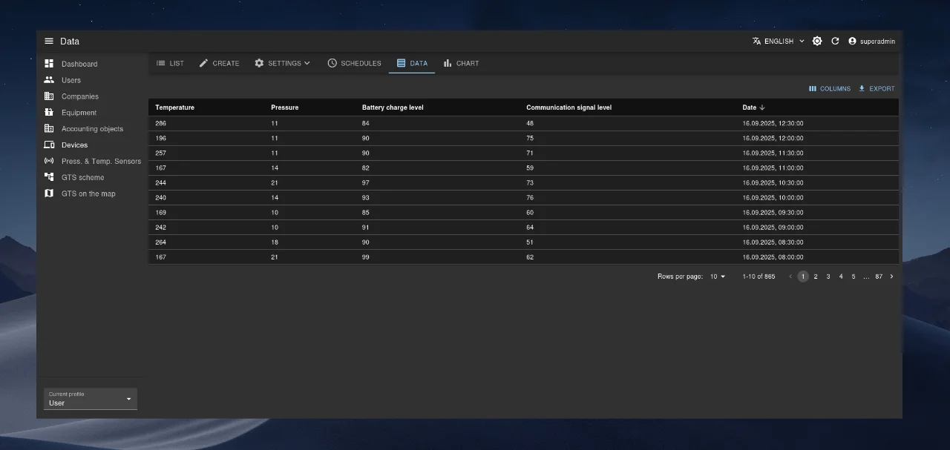Sort by the Date column arrow
The image size is (950, 450).
pyautogui.click(x=762, y=107)
